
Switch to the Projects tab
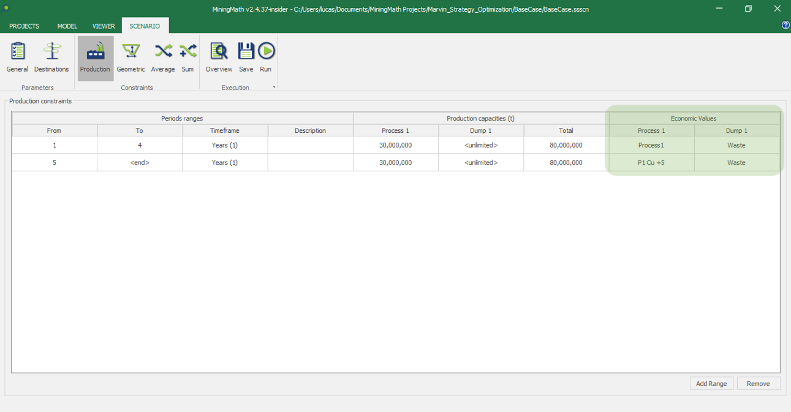pos(25,26)
